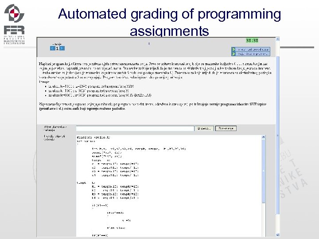Click the code area vertical scrollbar thumb
Screen dimensions: 319x239
coord(264,171)
